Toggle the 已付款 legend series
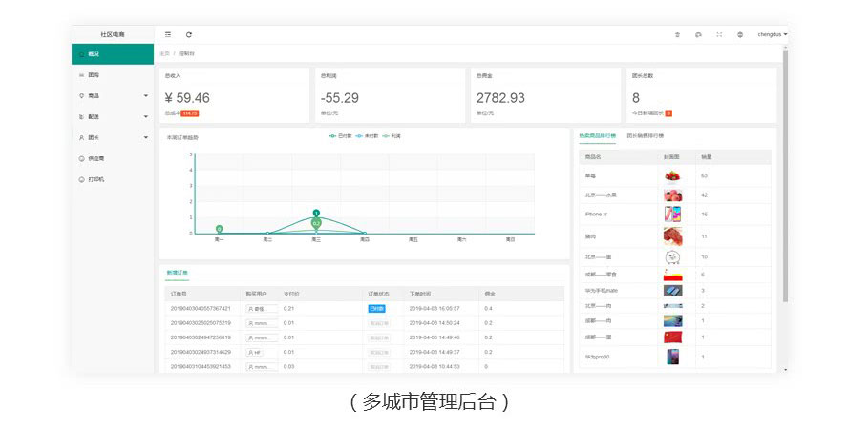The height and width of the screenshot is (429, 848). 341,136
